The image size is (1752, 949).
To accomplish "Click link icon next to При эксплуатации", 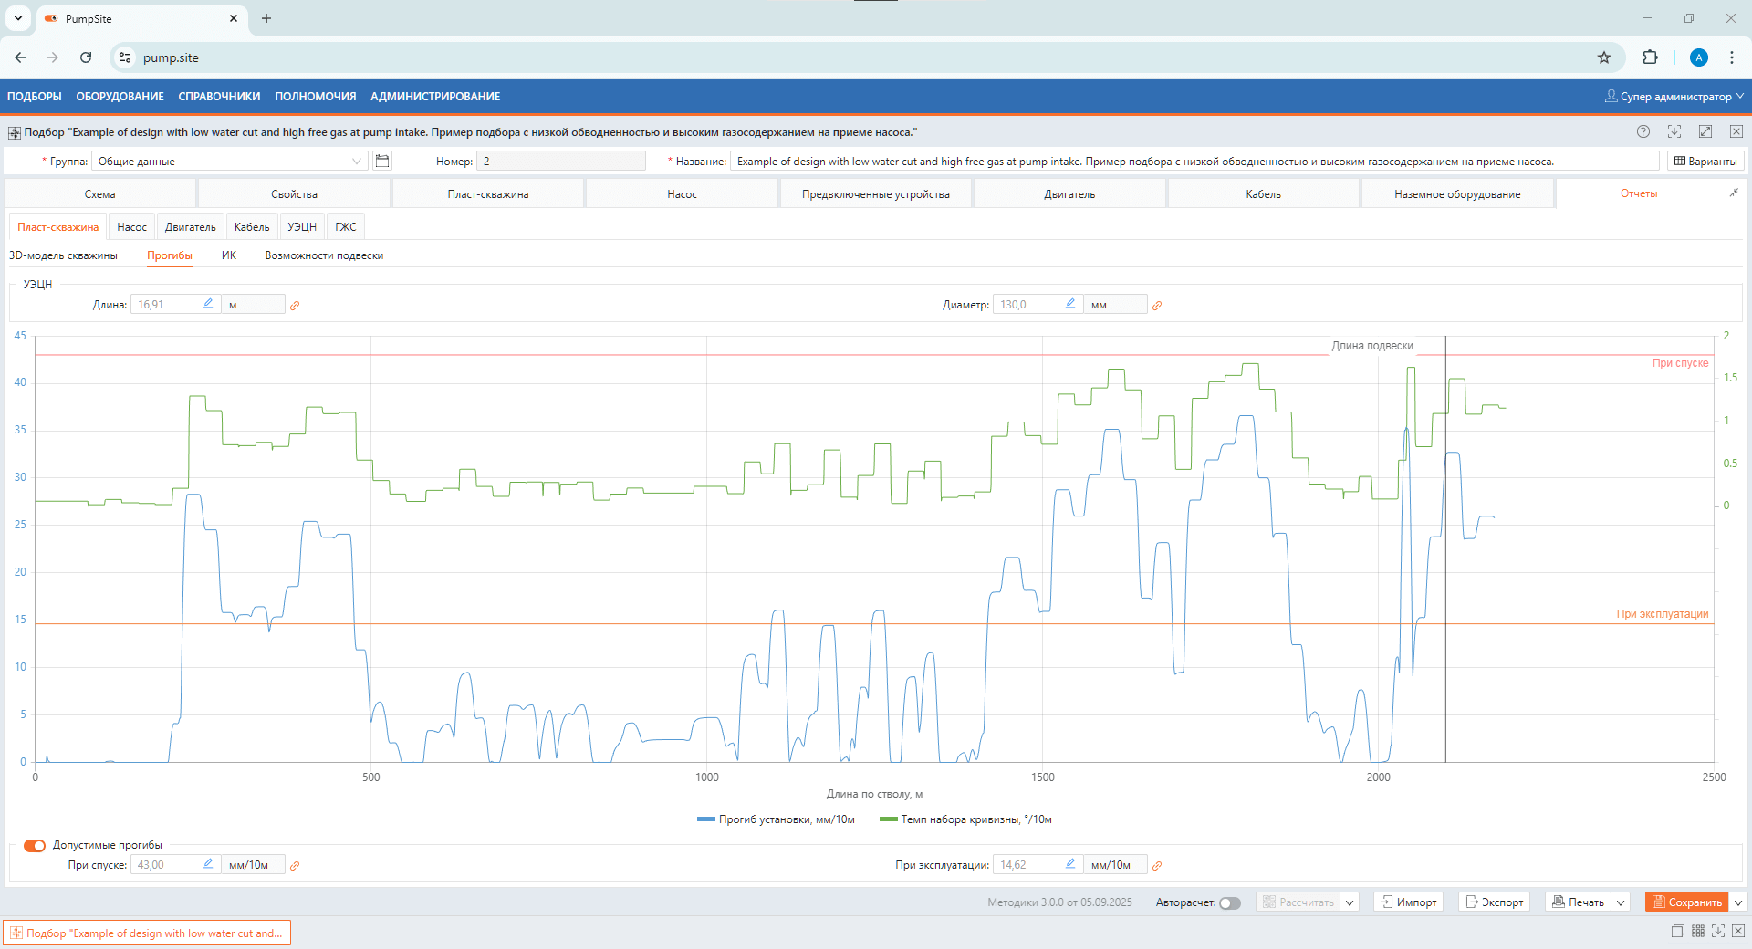I will (x=1157, y=866).
